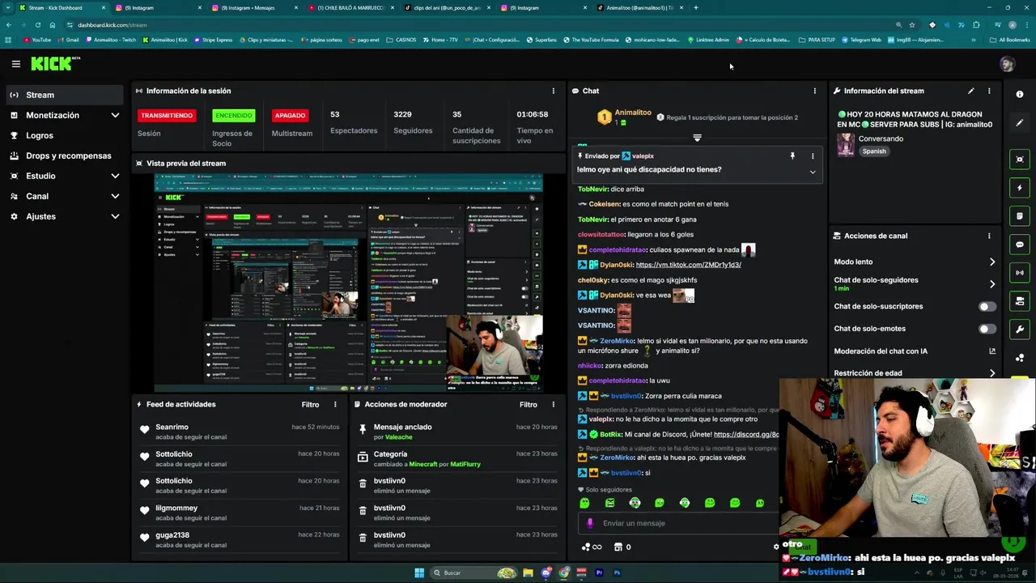Open Restricción de edad settings arrow
Screen dimensions: 1036x583
(x=992, y=373)
